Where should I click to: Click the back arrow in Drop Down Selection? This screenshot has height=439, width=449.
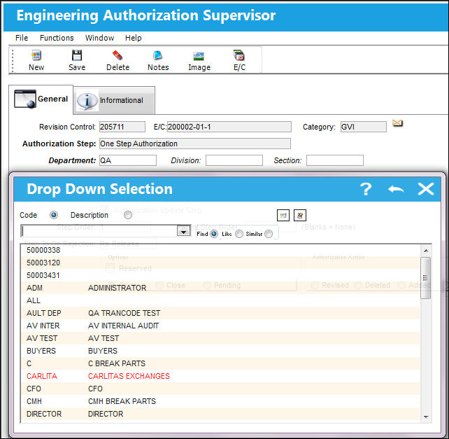(396, 189)
